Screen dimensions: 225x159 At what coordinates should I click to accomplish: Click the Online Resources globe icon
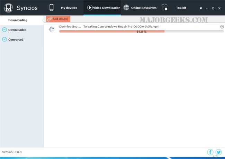pyautogui.click(x=126, y=8)
